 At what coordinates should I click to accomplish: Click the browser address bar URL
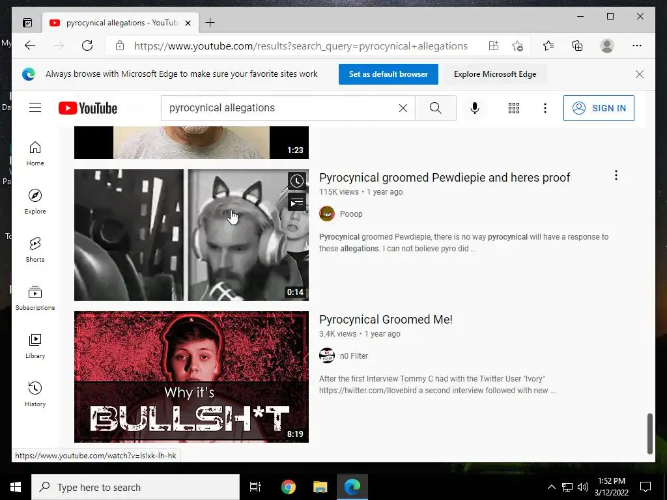coord(301,46)
